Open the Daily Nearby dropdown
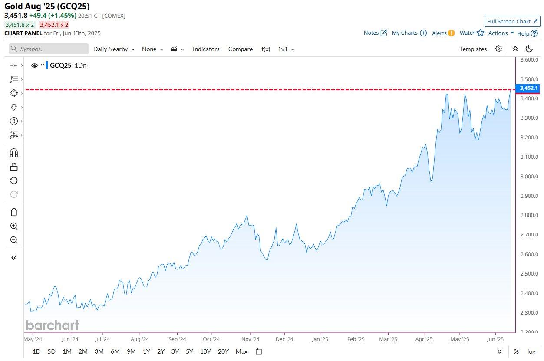The height and width of the screenshot is (361, 544). point(114,49)
